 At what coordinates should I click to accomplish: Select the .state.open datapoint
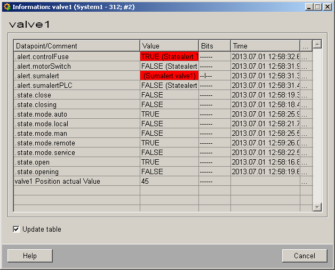[x=77, y=162]
